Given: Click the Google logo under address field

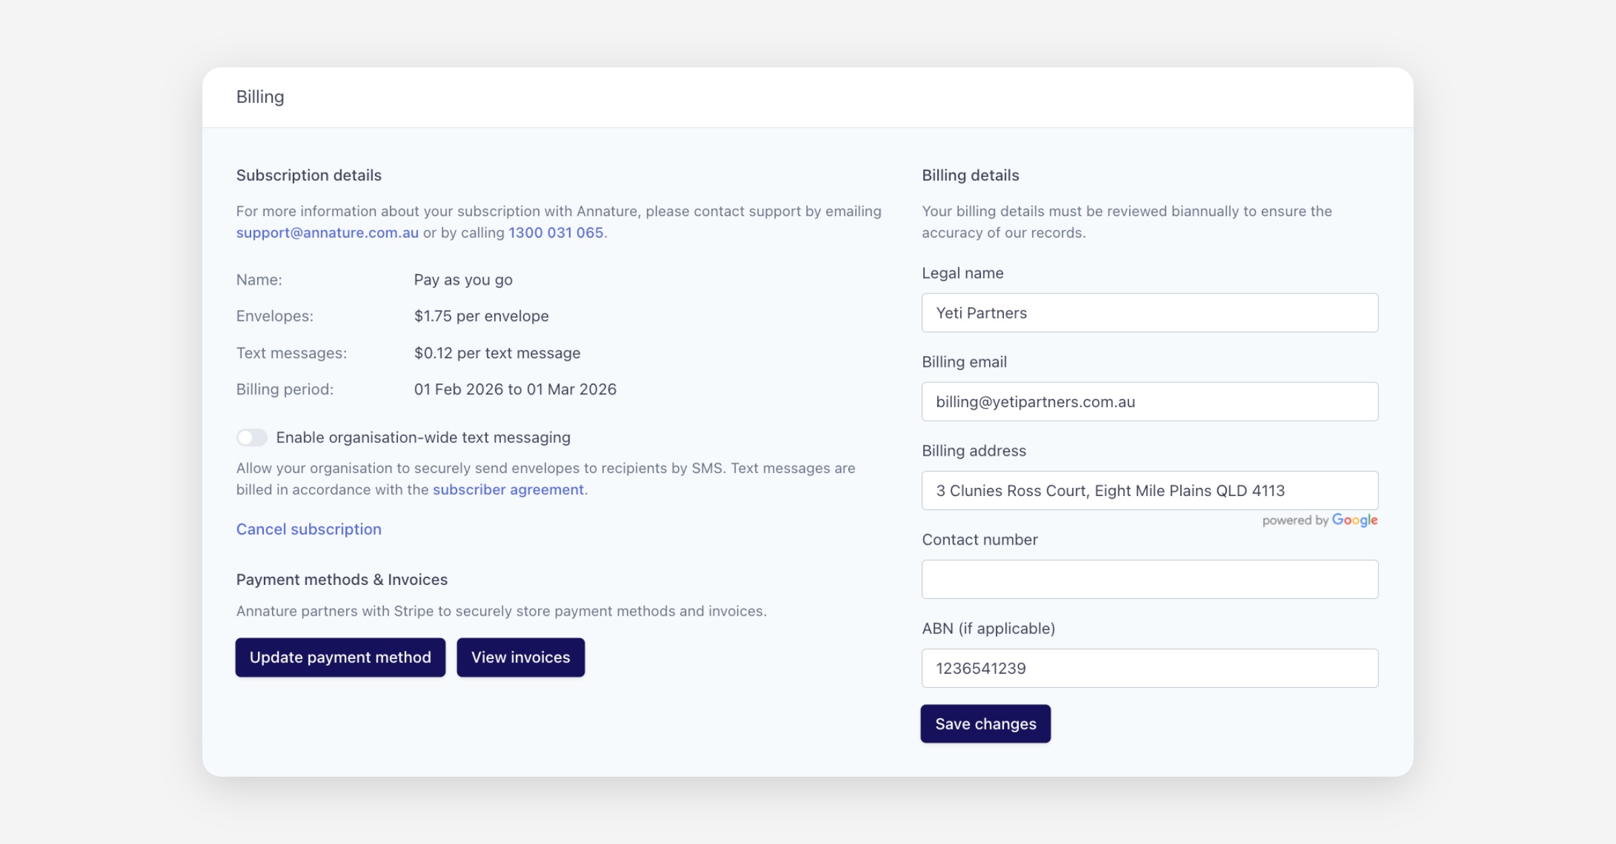Looking at the screenshot, I should tap(1354, 520).
